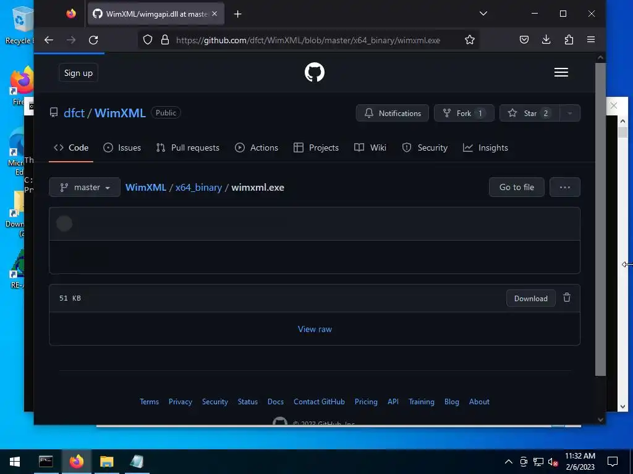Open the Blog footer link
Viewport: 633px width, 474px height.
(x=452, y=402)
